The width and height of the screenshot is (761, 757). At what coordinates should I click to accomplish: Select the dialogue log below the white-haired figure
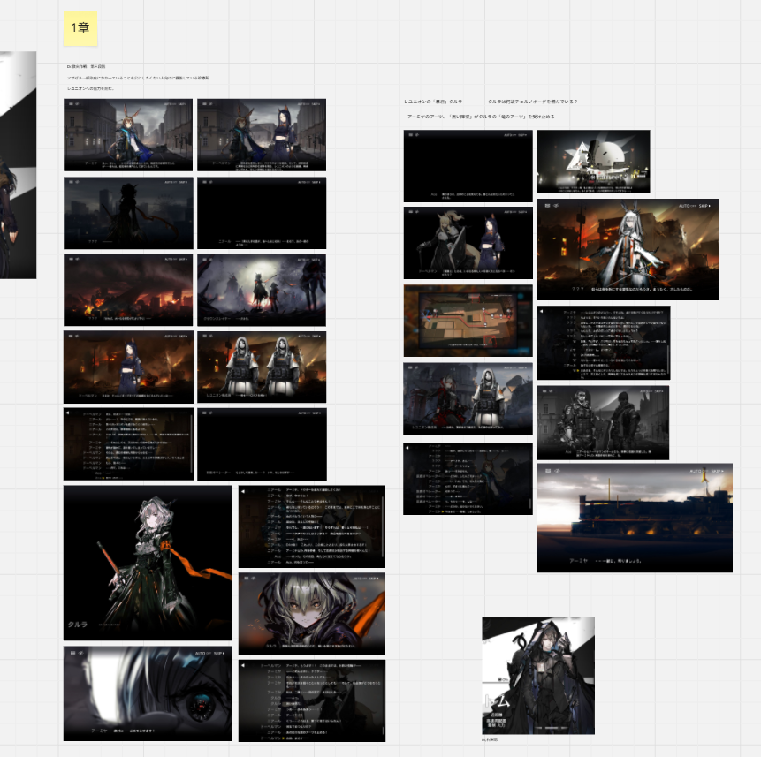[x=604, y=343]
